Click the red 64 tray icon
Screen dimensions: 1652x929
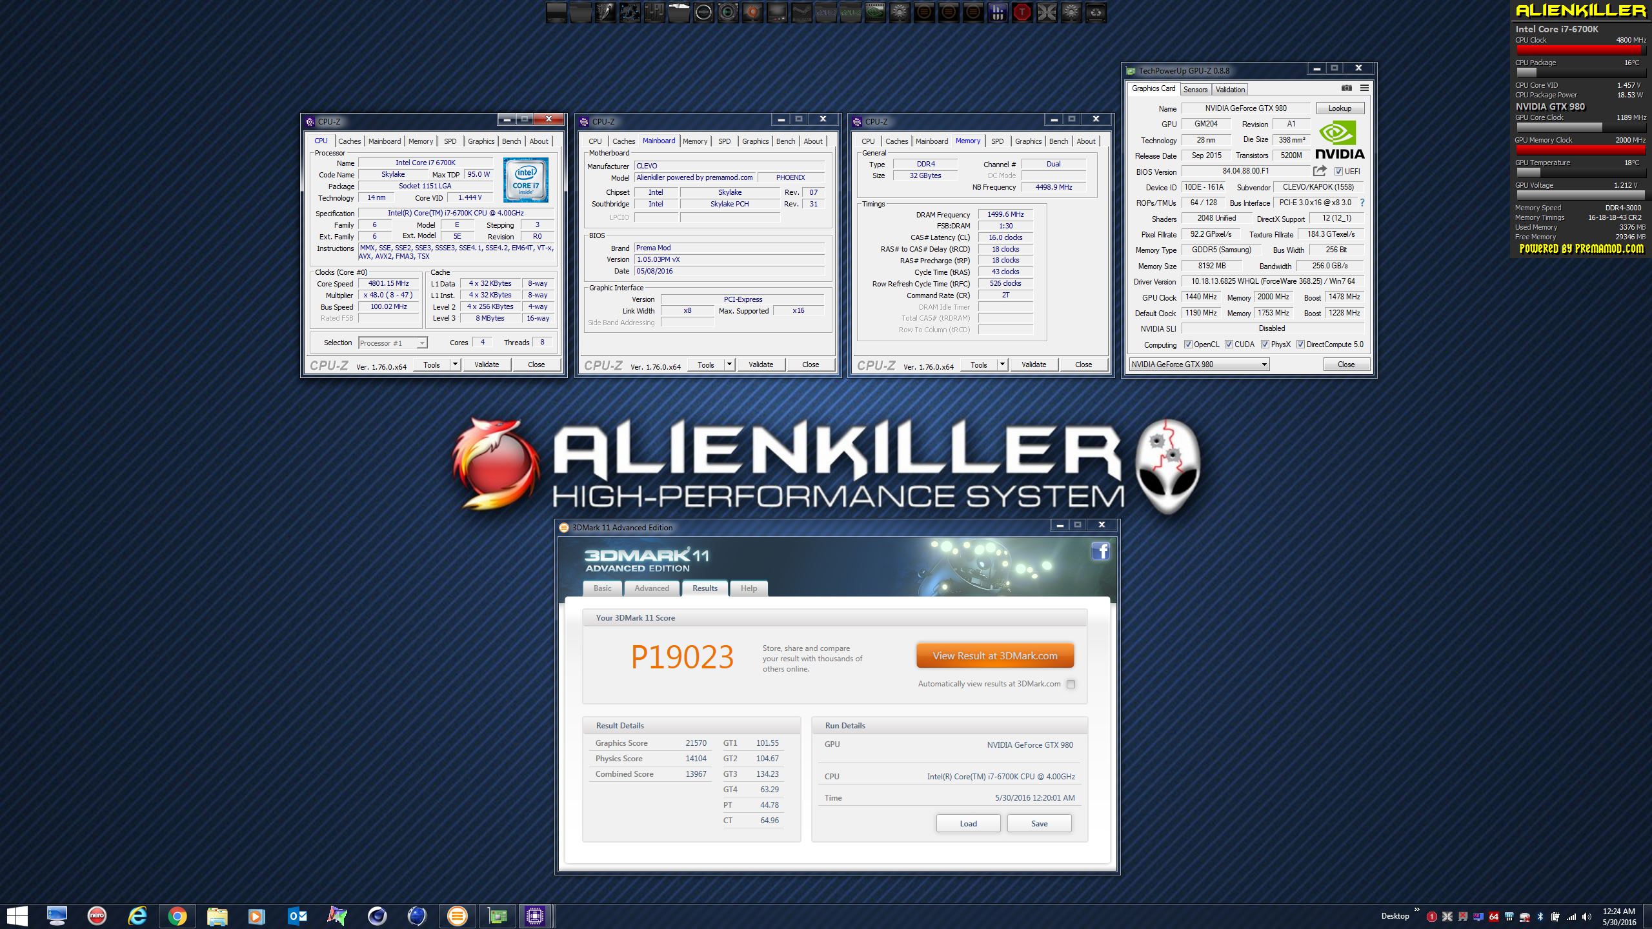(1493, 917)
